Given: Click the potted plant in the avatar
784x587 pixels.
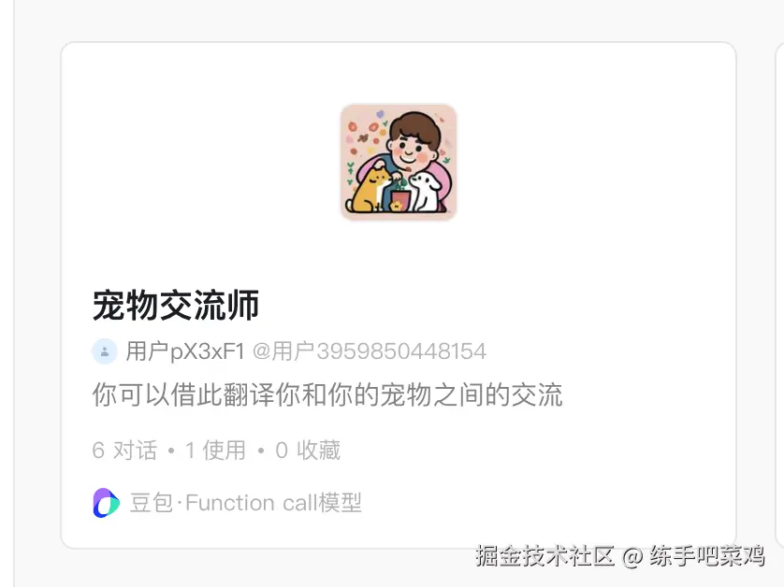Looking at the screenshot, I should [399, 196].
